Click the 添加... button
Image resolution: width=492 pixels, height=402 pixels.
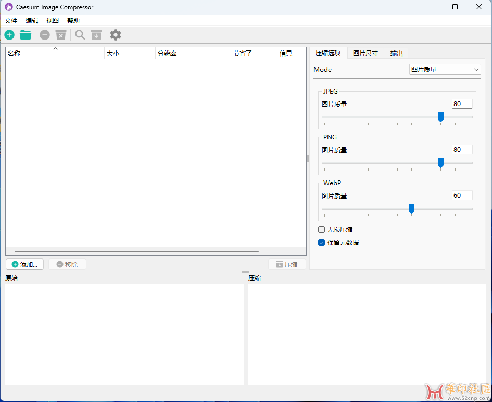[x=25, y=265]
